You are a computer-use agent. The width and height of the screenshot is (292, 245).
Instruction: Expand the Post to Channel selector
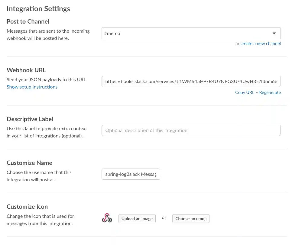click(191, 33)
